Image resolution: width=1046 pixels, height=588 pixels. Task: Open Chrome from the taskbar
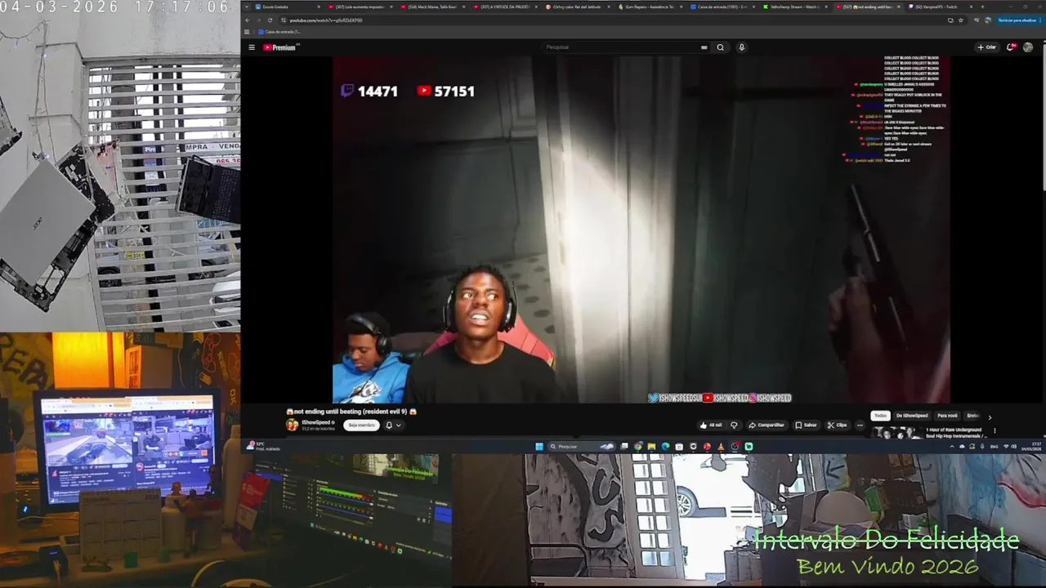[x=638, y=446]
